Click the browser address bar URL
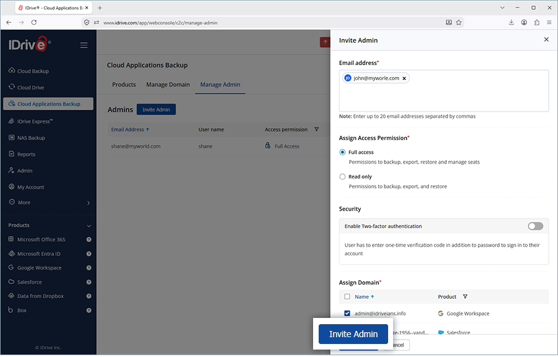 coord(161,23)
